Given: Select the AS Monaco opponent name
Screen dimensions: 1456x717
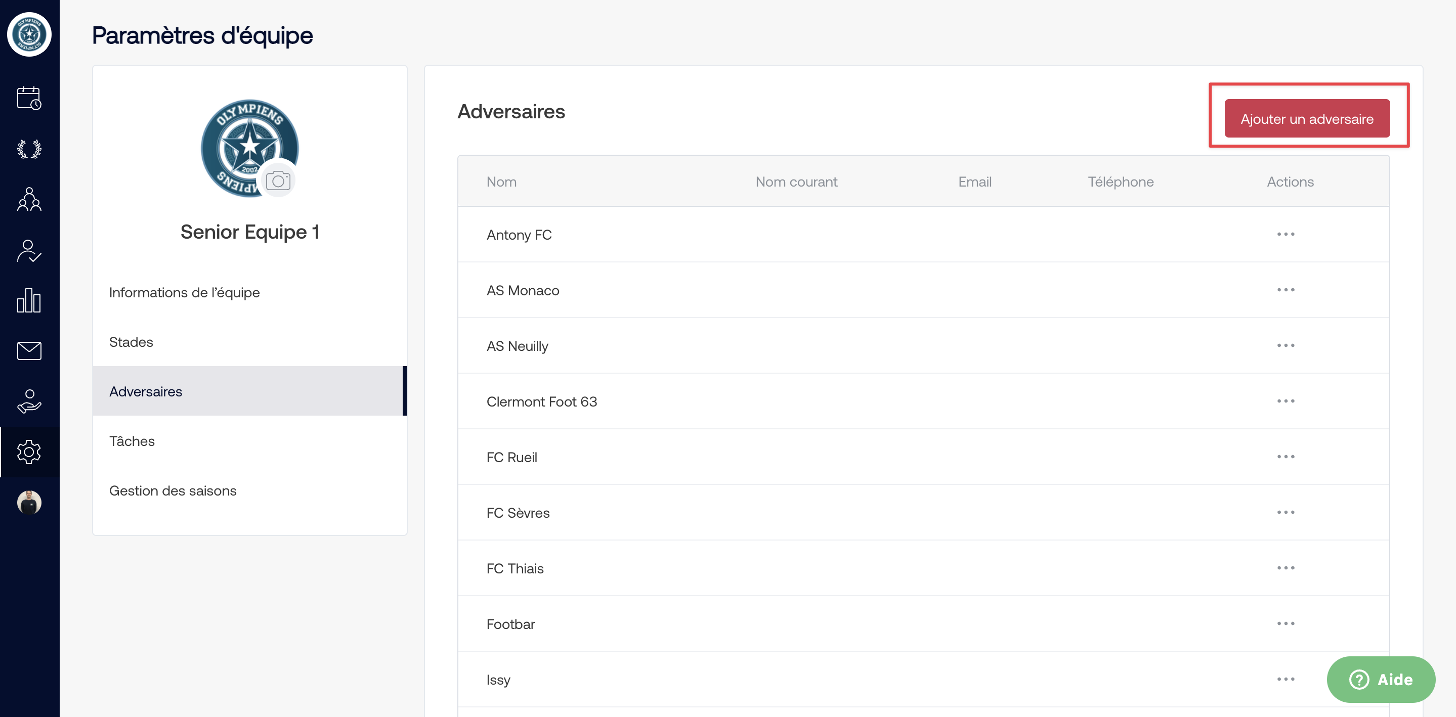Looking at the screenshot, I should 523,290.
